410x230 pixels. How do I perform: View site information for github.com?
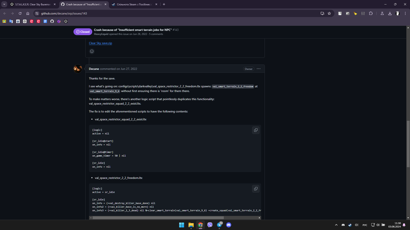click(x=37, y=14)
